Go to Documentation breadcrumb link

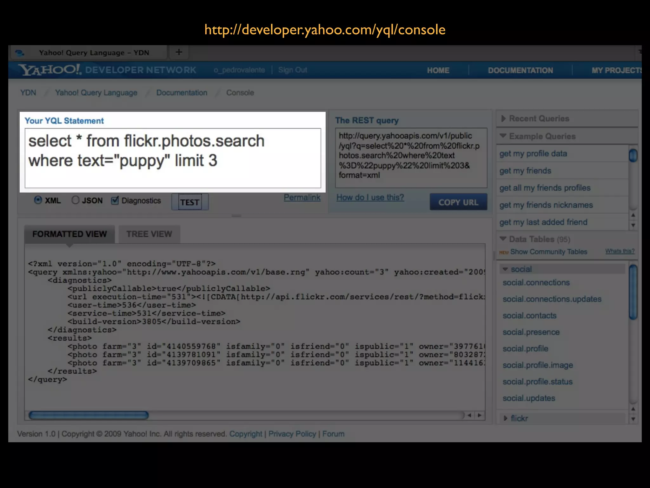182,93
